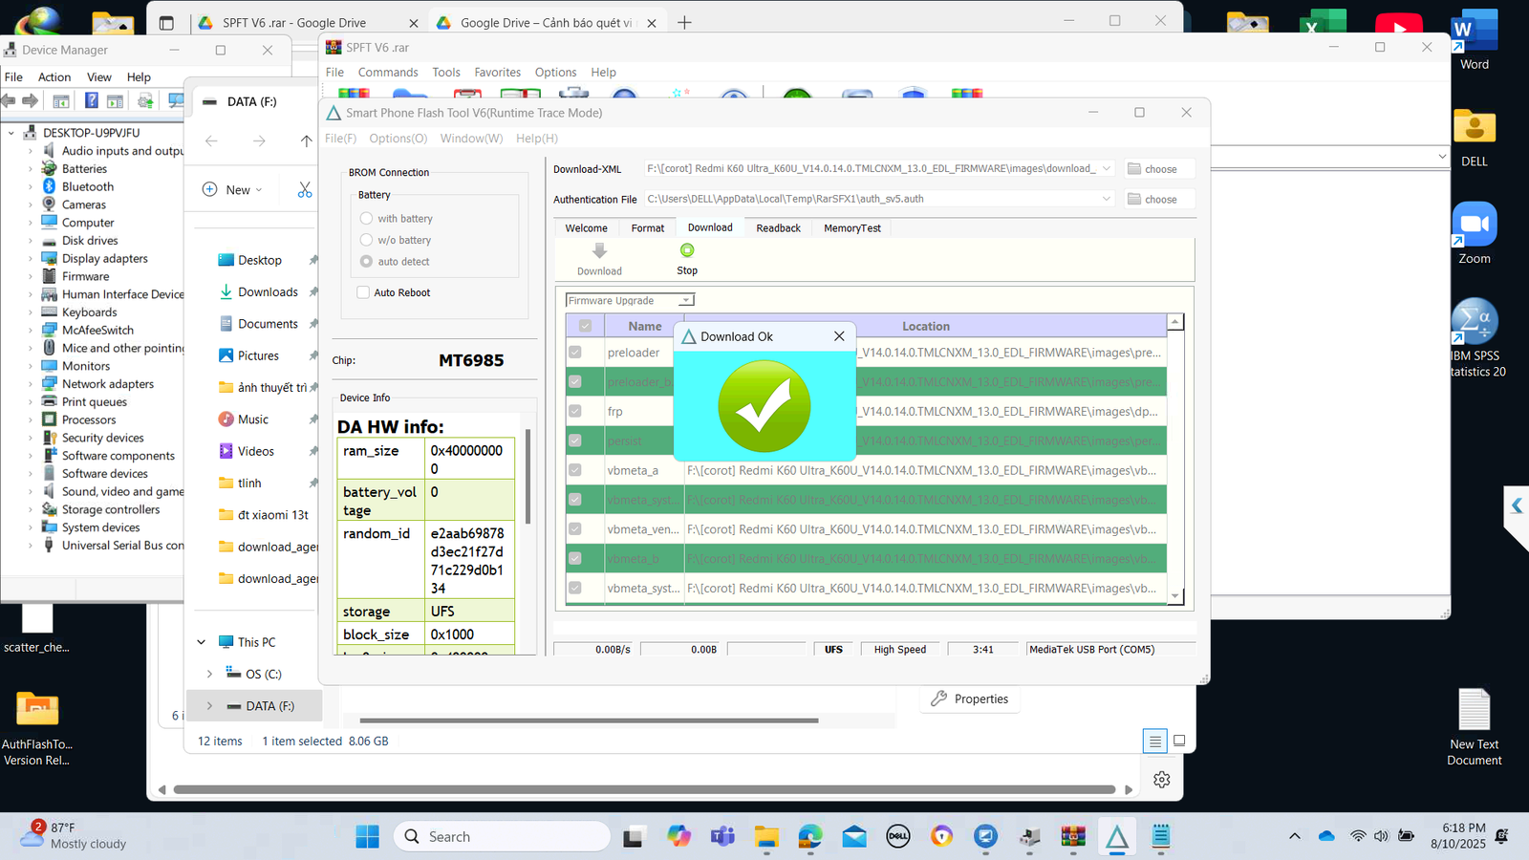Screen dimensions: 1529x860
Task: Click the Forward arrow in Device Manager toolbar
Action: (x=31, y=100)
